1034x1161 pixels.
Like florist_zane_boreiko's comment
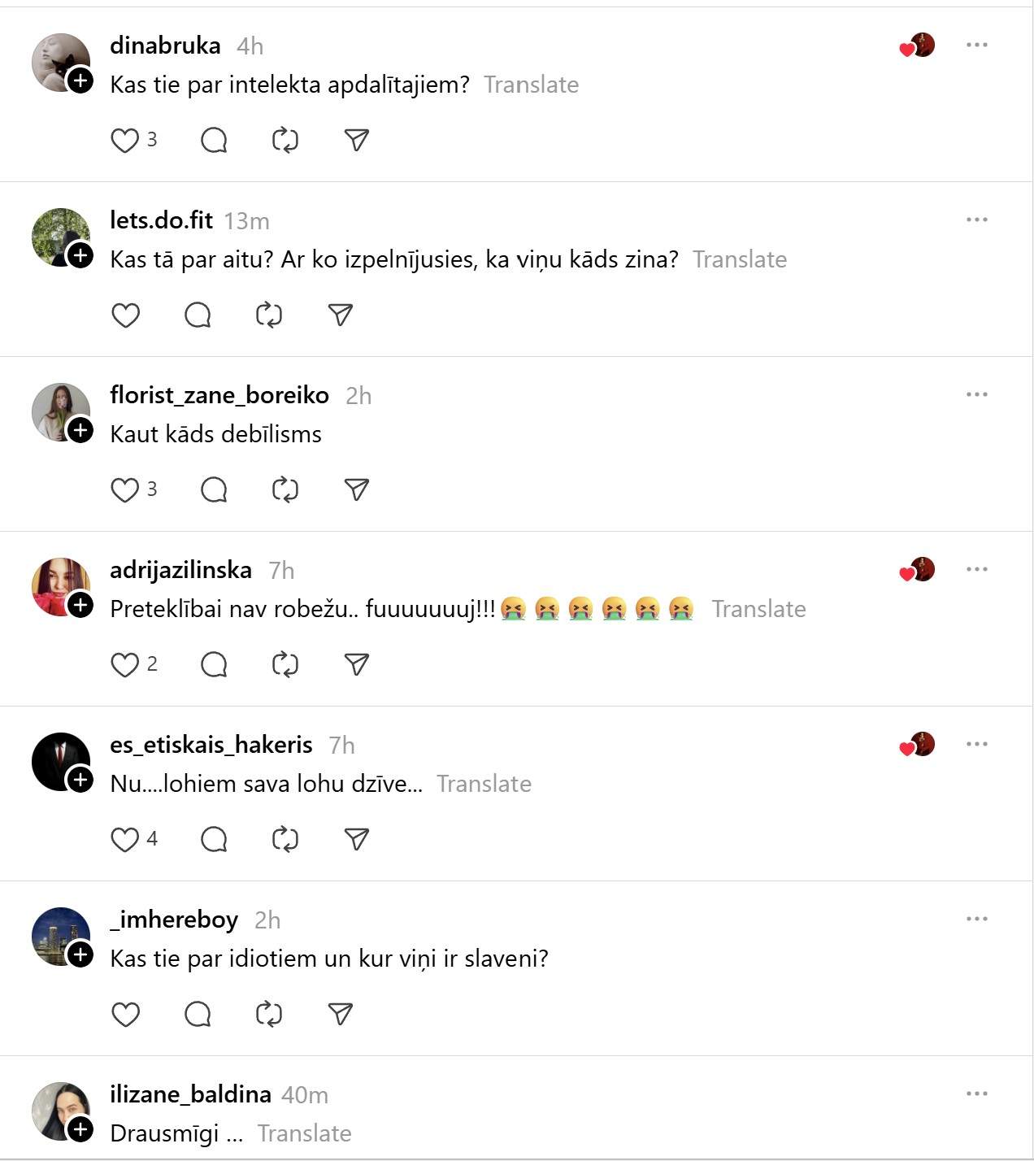pos(124,490)
